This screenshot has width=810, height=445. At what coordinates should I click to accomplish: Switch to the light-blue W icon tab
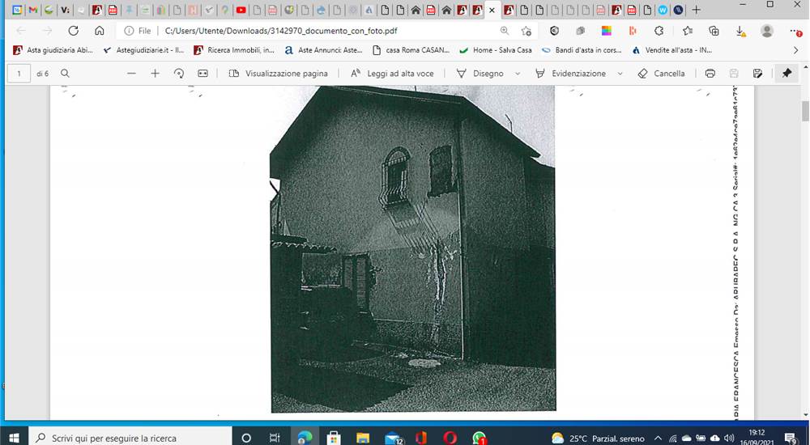(663, 10)
